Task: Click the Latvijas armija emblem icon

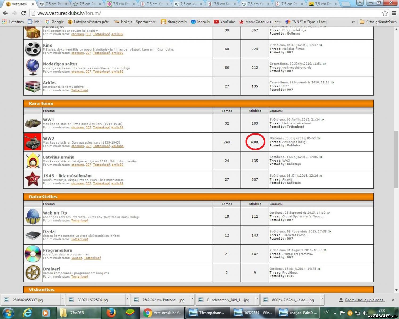Action: click(33, 161)
